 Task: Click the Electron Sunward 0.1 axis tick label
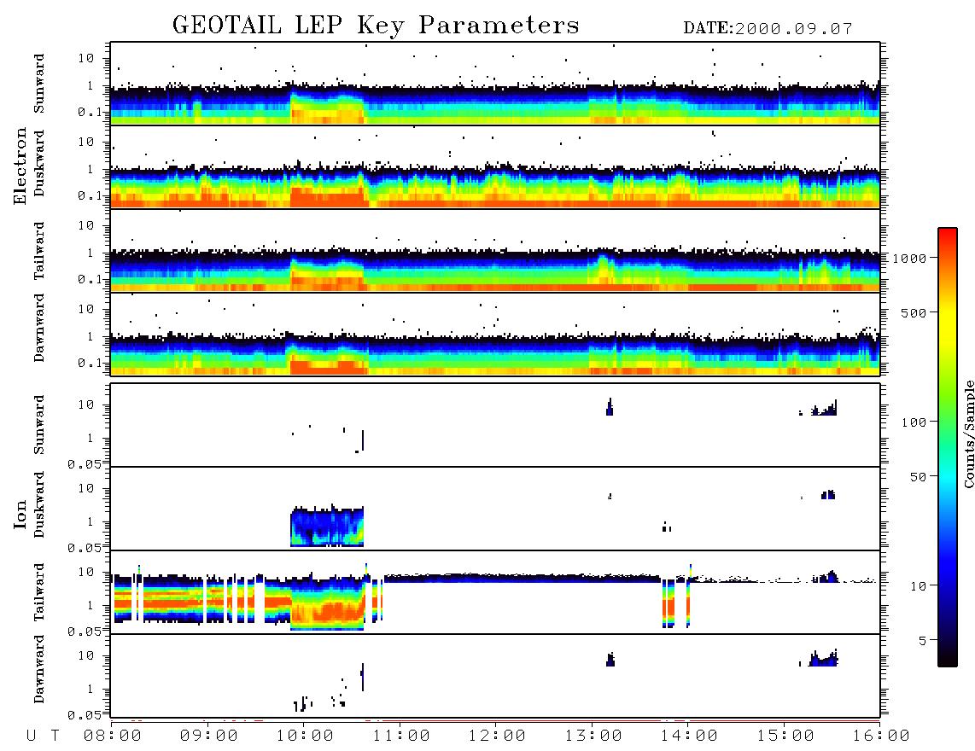[90, 112]
